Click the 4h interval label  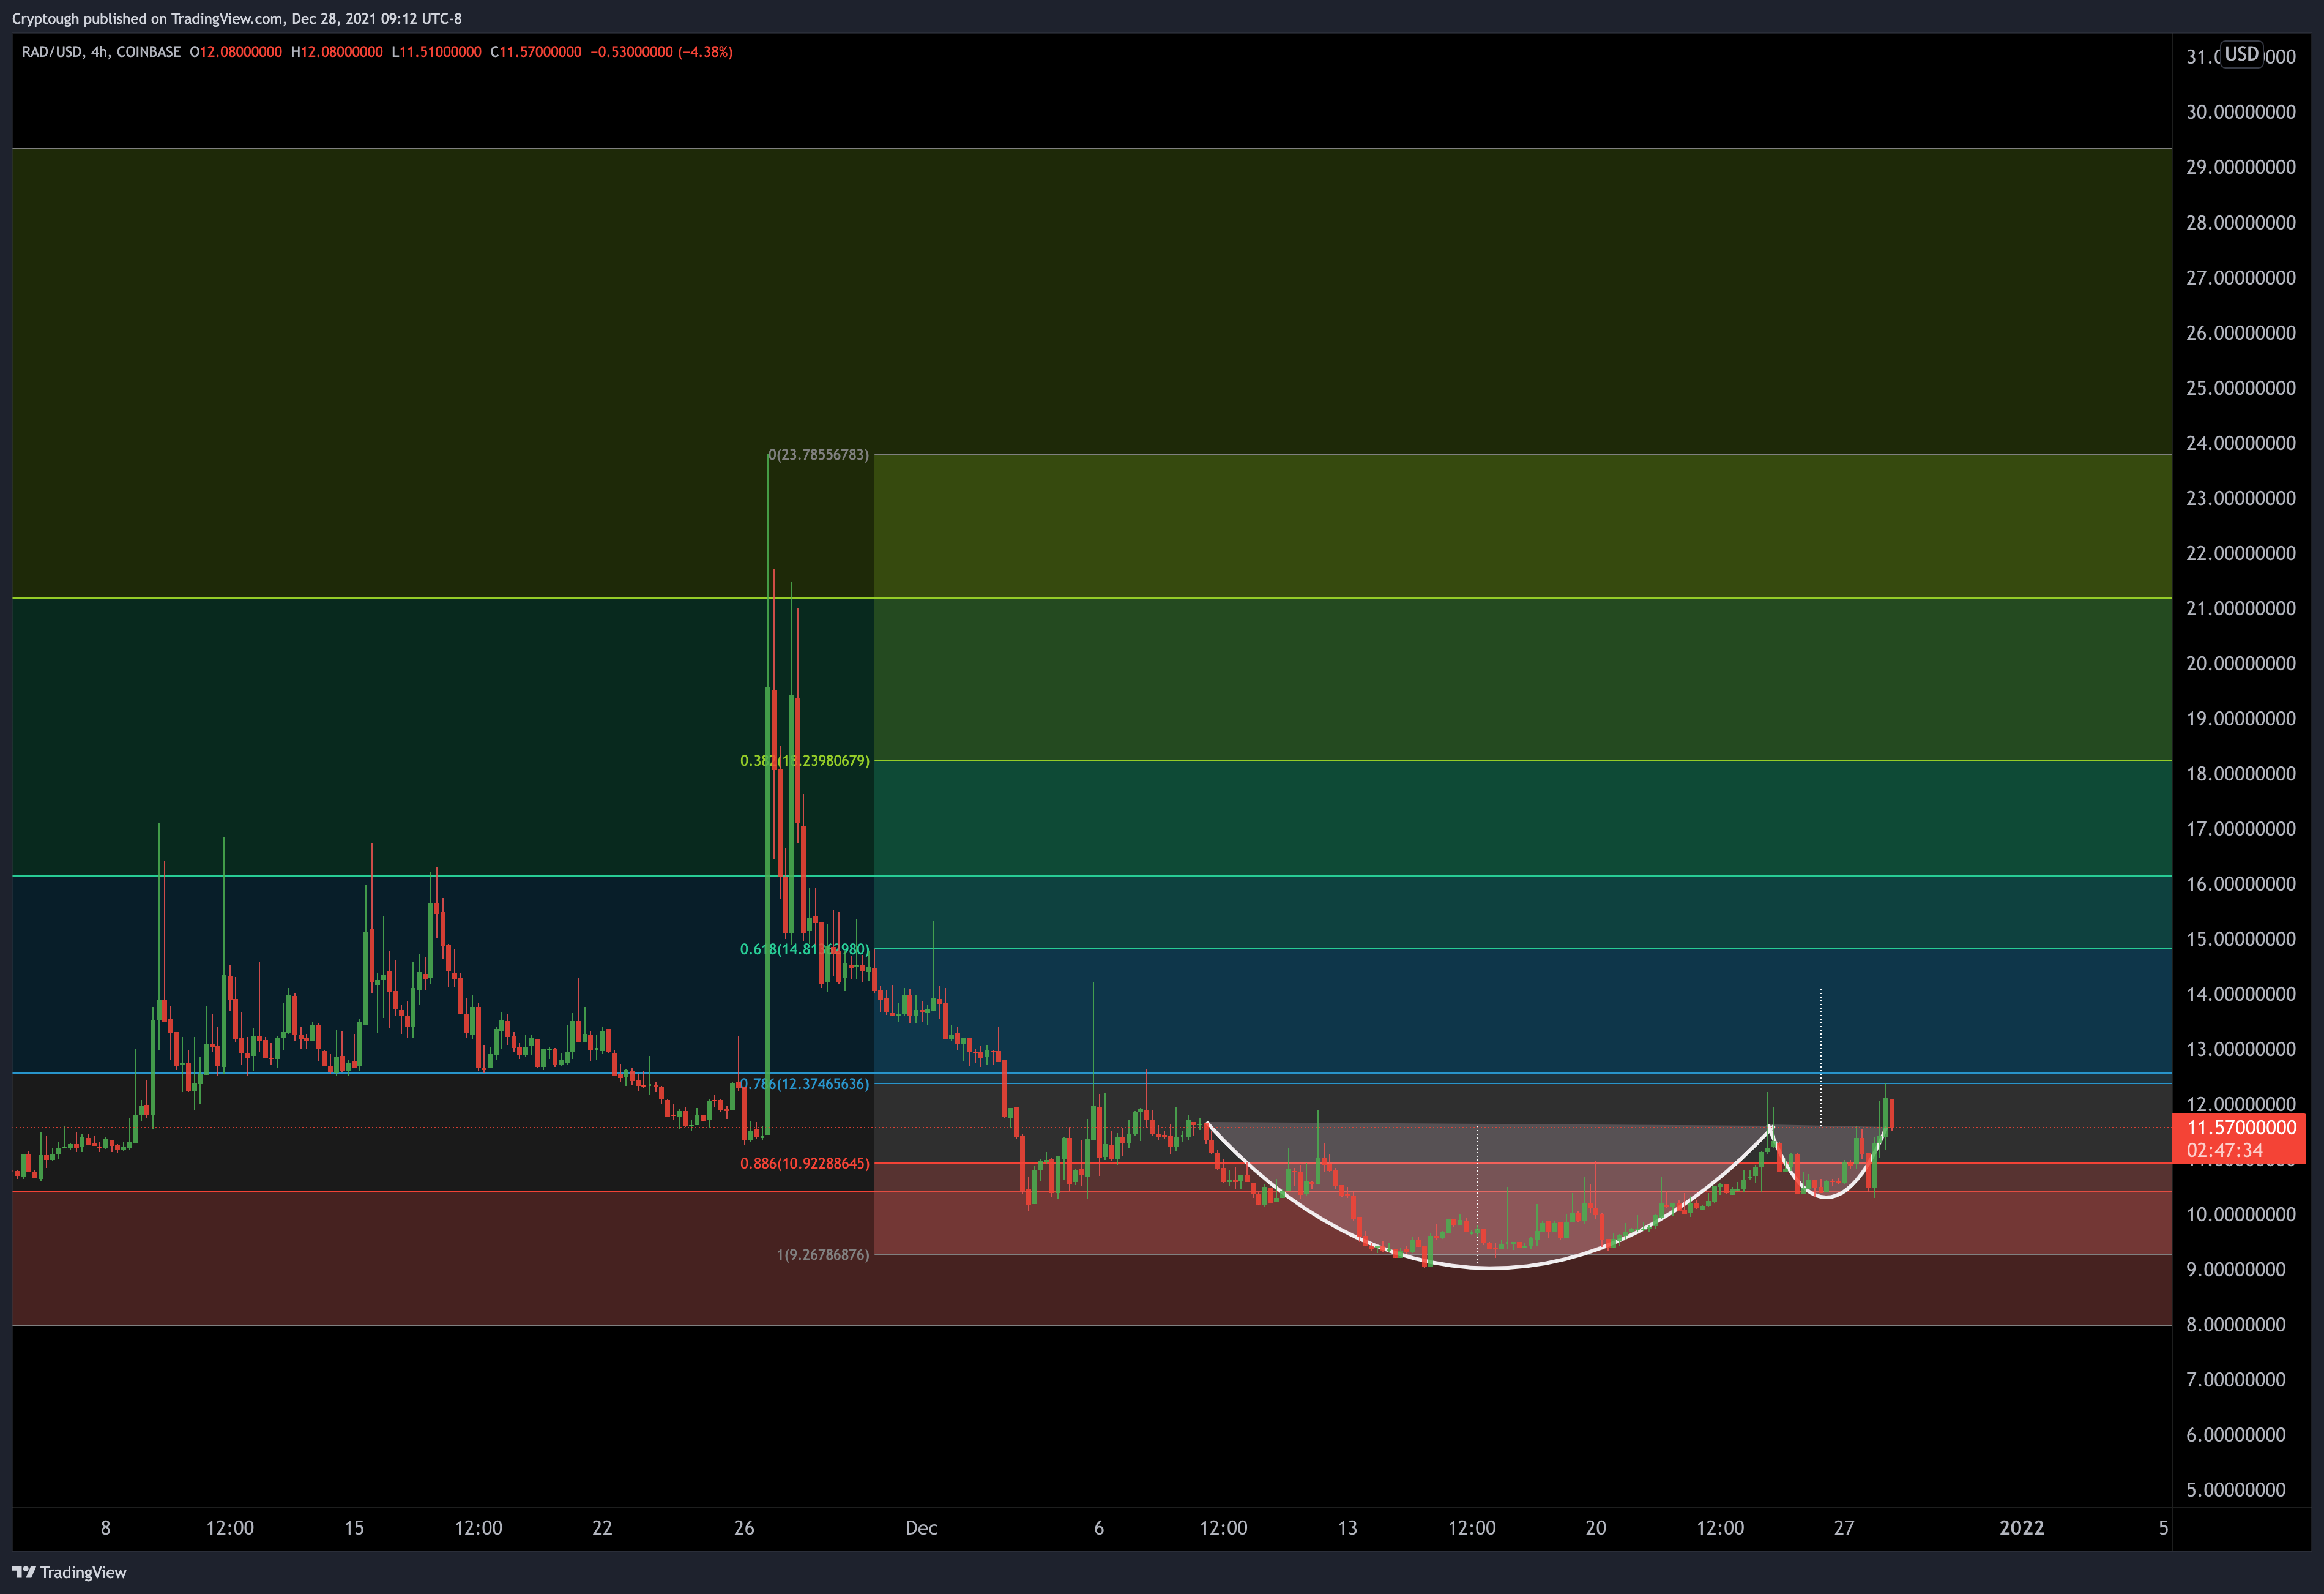(99, 52)
